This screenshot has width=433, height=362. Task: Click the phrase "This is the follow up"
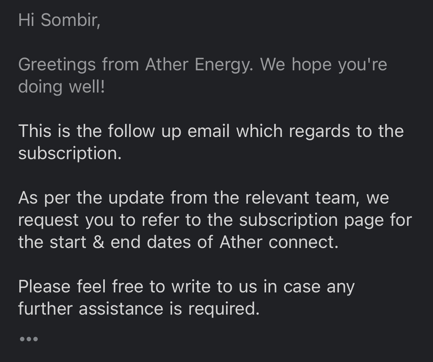point(100,131)
